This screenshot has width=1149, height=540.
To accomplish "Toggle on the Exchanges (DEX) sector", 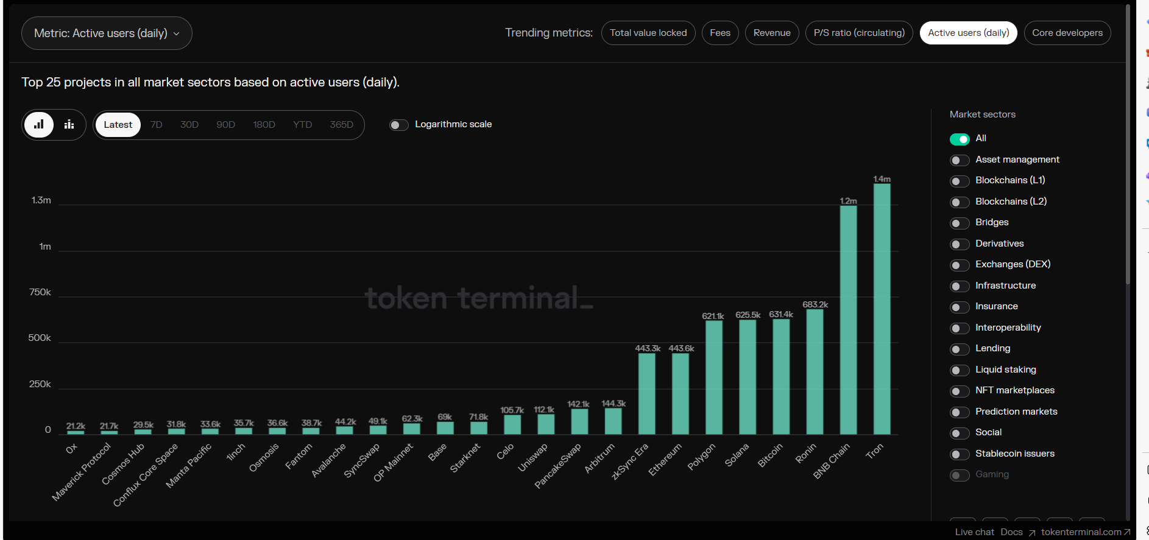I will coord(960,265).
